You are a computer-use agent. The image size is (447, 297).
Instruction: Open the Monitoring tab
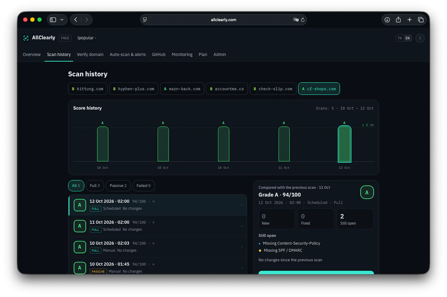[182, 54]
